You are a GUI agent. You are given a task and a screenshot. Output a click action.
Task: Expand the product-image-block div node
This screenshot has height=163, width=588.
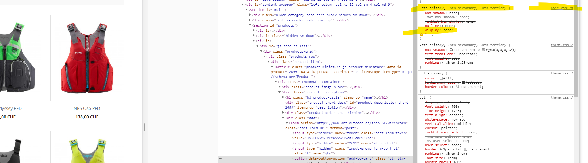[x=280, y=87]
